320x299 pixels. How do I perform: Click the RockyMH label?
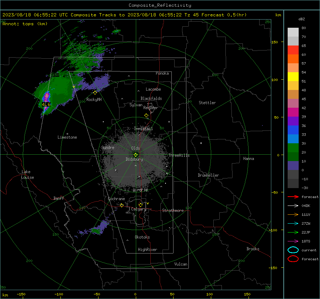tap(94, 100)
